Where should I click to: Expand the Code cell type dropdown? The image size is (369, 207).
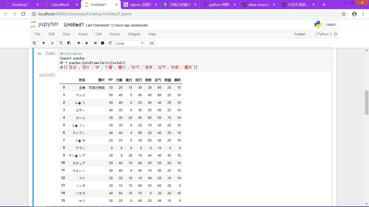[x=130, y=43]
